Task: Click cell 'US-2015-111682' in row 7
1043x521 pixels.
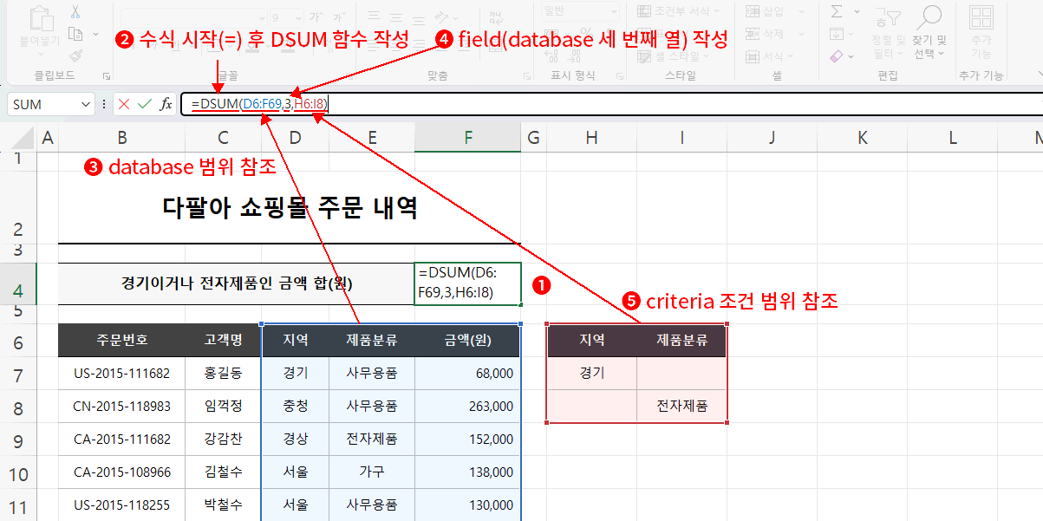Action: [121, 374]
